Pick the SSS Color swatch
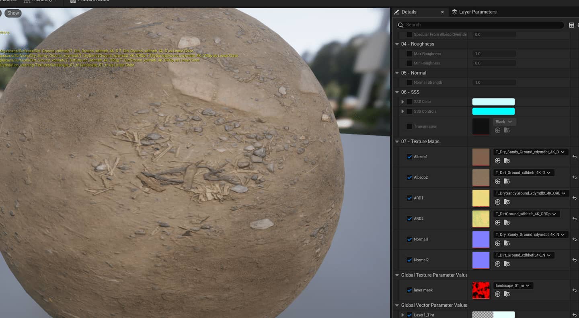The width and height of the screenshot is (579, 318). pyautogui.click(x=493, y=102)
